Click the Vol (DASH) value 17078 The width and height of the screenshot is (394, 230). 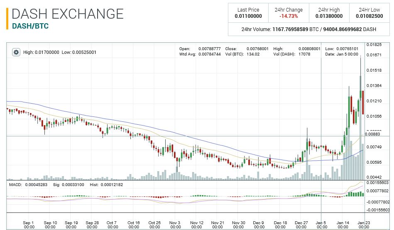304,54
